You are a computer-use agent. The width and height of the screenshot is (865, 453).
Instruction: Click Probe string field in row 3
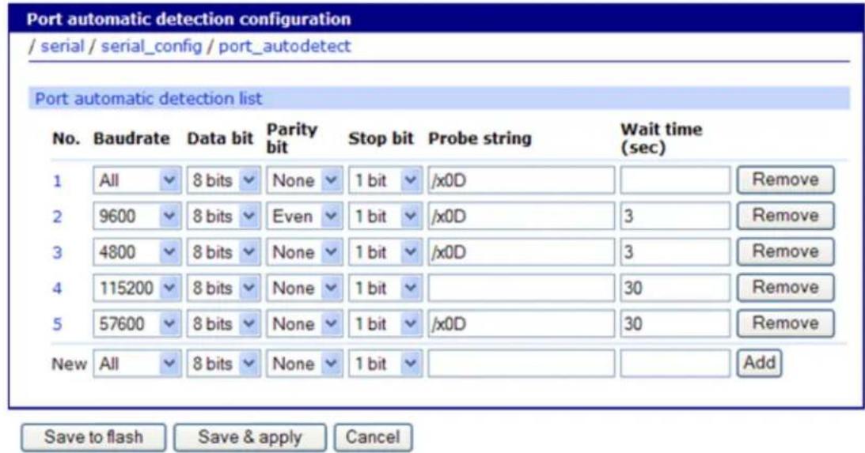(521, 252)
